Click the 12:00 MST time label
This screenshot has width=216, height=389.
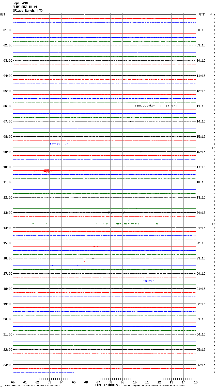click(8, 198)
